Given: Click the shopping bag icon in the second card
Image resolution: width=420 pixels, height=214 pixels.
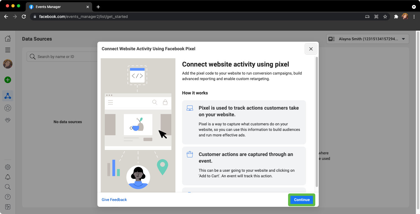Looking at the screenshot, I should (x=190, y=154).
